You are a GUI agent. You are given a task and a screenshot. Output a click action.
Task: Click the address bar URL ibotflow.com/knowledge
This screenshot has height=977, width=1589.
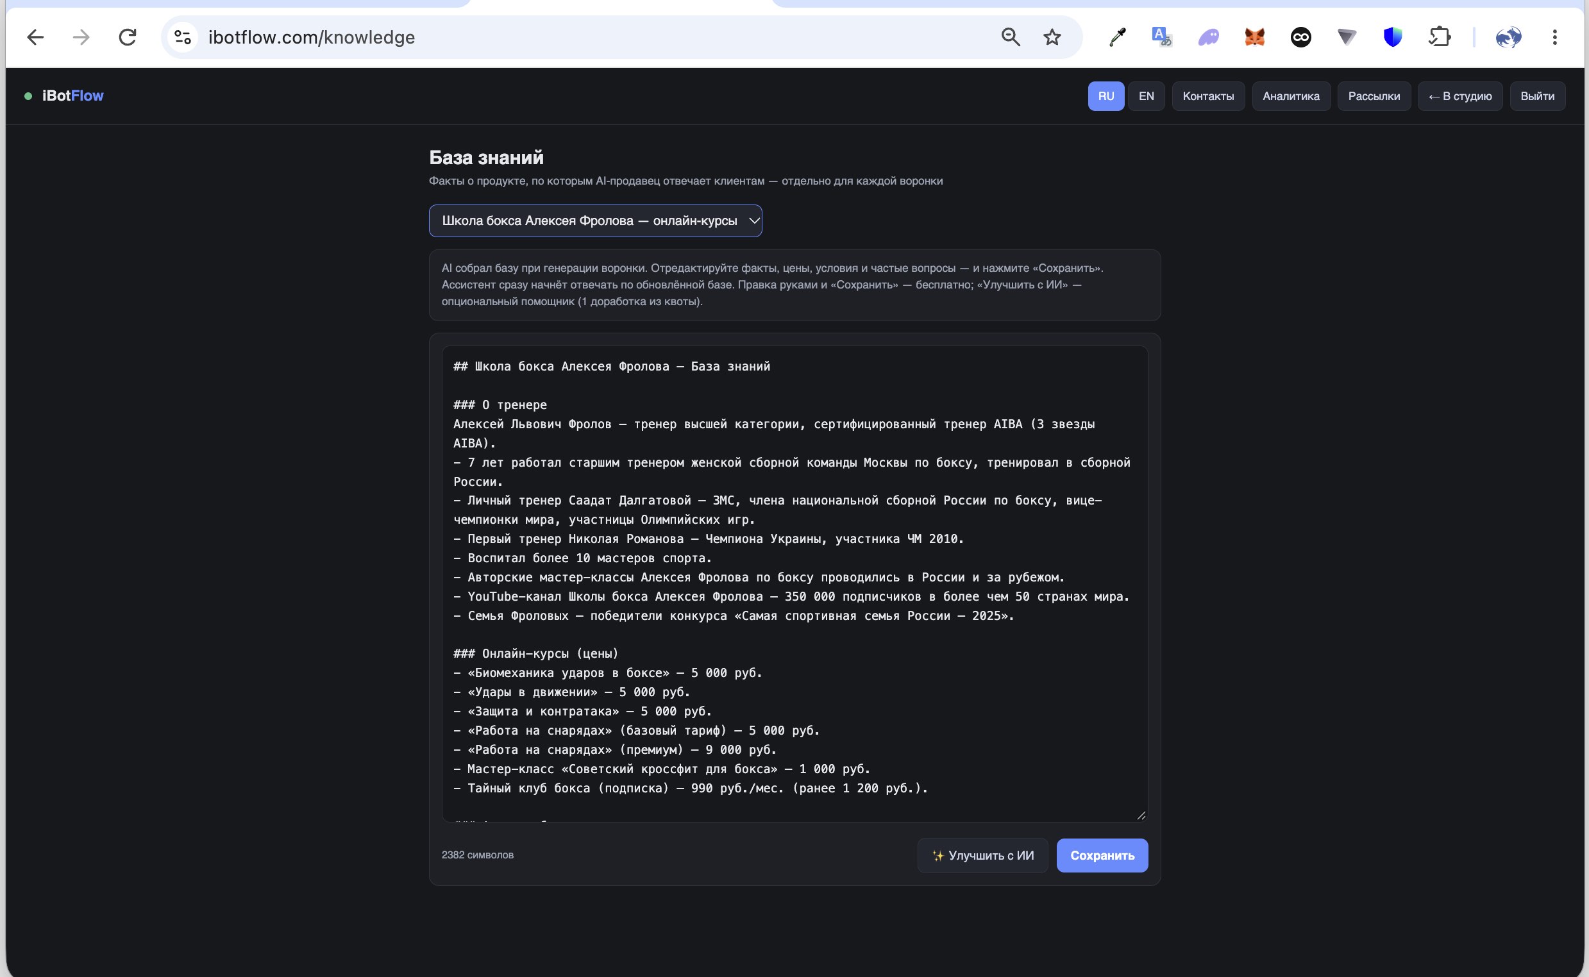312,37
